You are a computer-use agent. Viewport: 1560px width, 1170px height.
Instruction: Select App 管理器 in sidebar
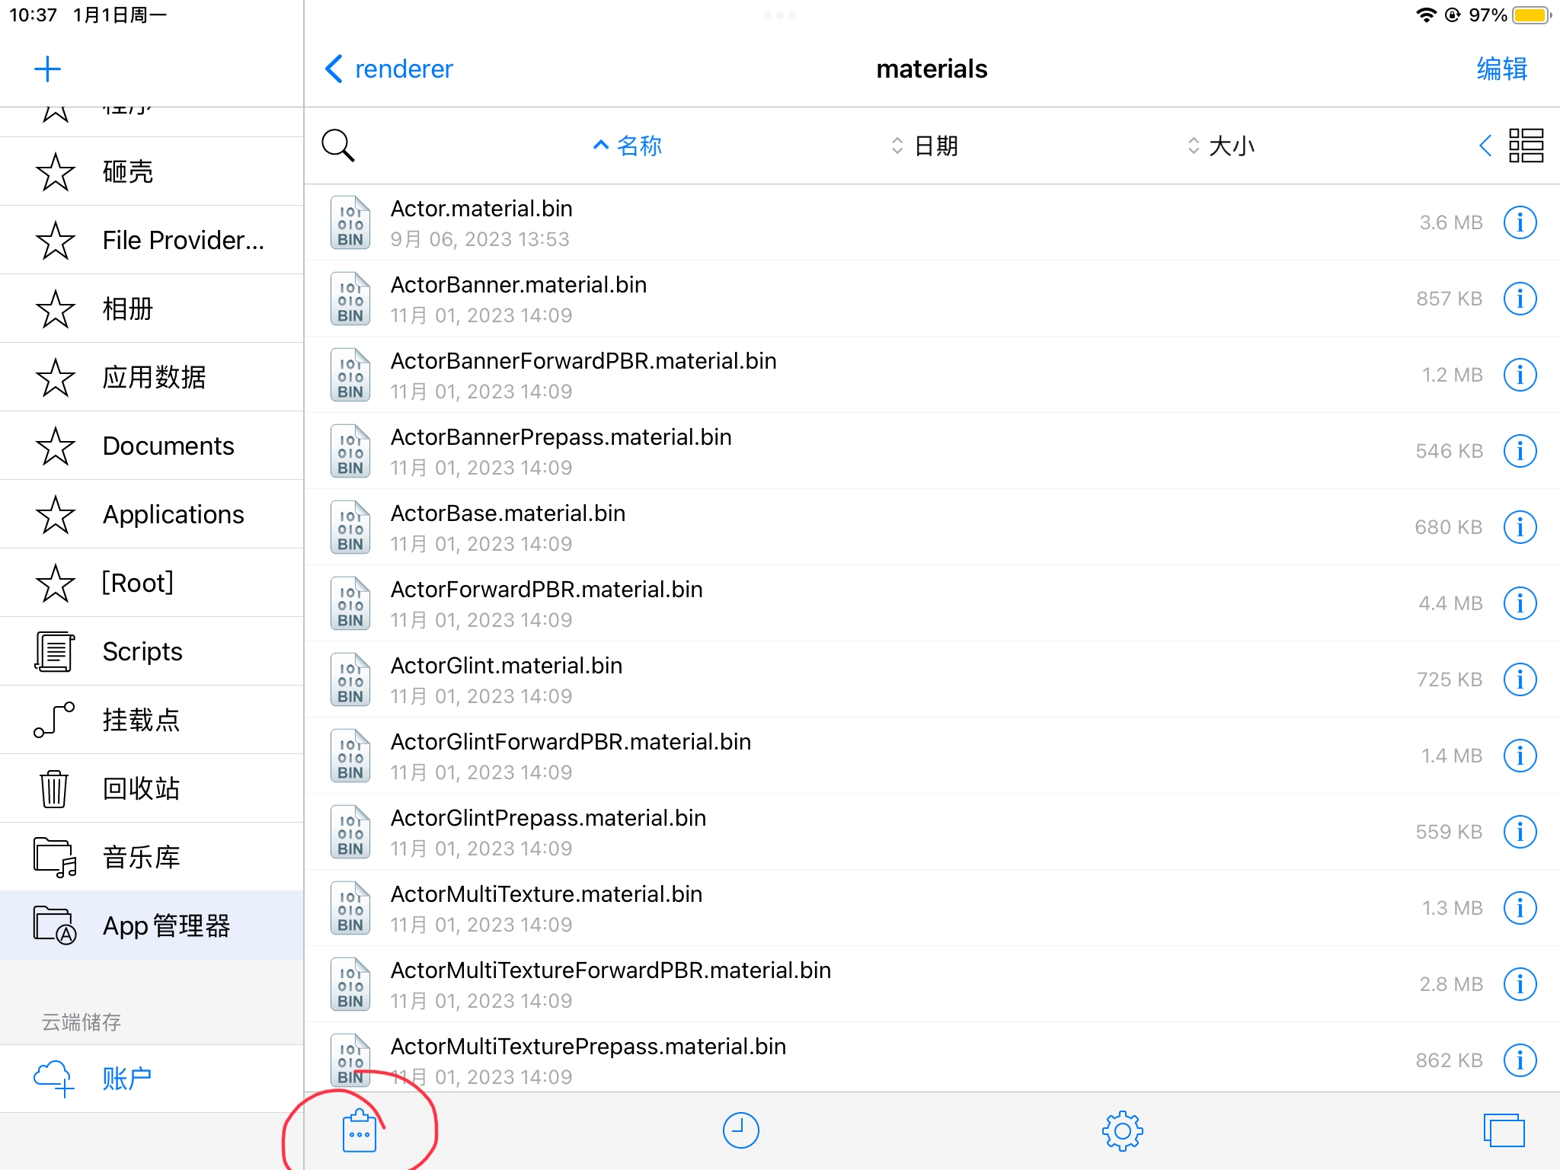(x=152, y=925)
